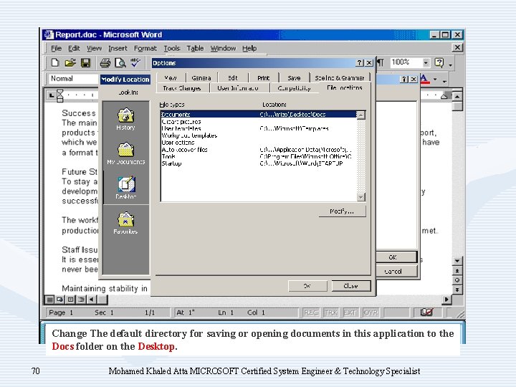
Task: Open the Font Color dropdown arrow
Action: (x=435, y=80)
